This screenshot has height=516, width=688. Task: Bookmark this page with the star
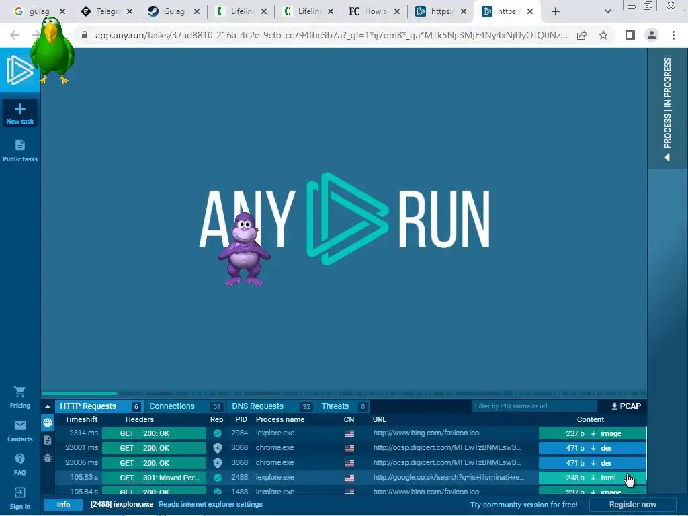(603, 35)
